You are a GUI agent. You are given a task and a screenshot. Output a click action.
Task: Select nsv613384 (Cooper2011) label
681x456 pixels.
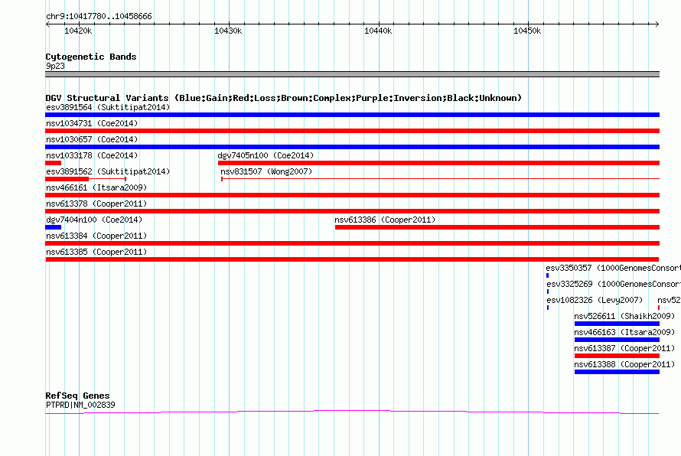96,236
